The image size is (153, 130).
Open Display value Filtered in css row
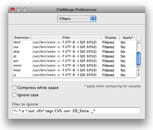pyautogui.click(x=108, y=47)
